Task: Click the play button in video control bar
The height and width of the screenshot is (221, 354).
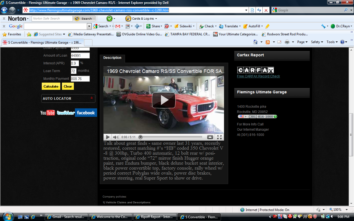Action: coord(108,137)
